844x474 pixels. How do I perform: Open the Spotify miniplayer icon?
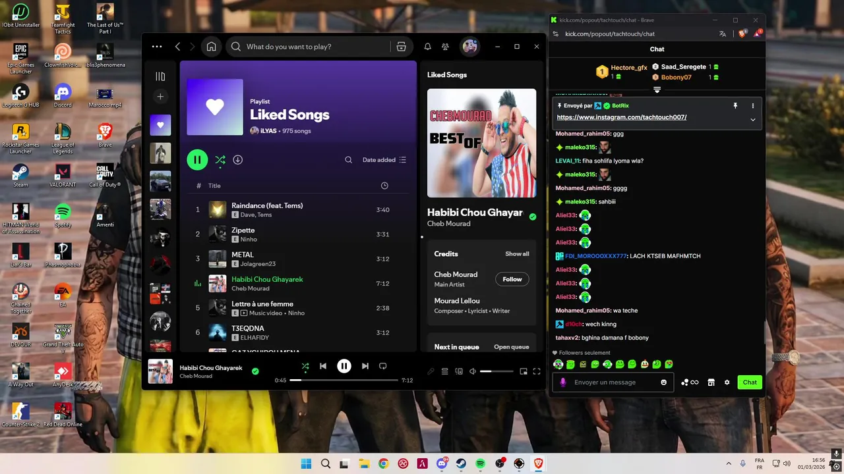point(524,371)
